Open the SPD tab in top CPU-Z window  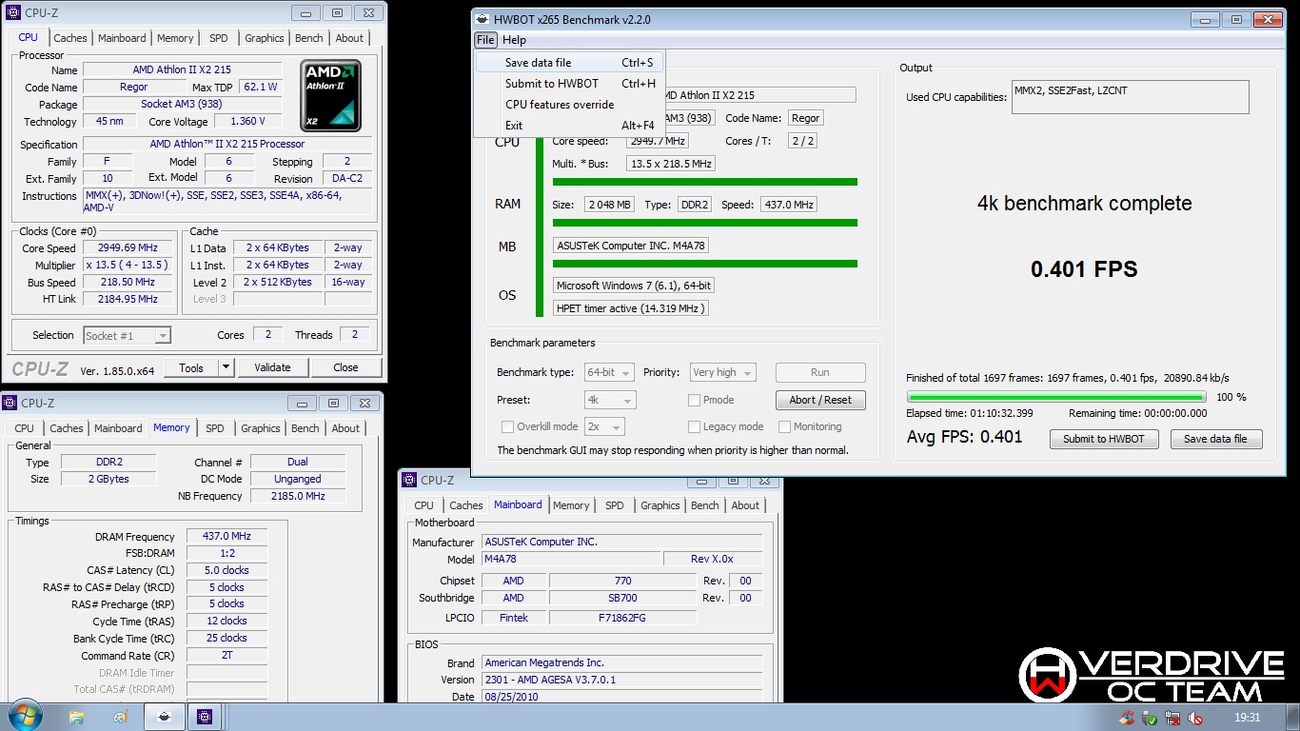(x=219, y=38)
